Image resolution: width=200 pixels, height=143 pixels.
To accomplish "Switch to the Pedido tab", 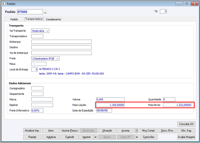I will click(14, 19).
